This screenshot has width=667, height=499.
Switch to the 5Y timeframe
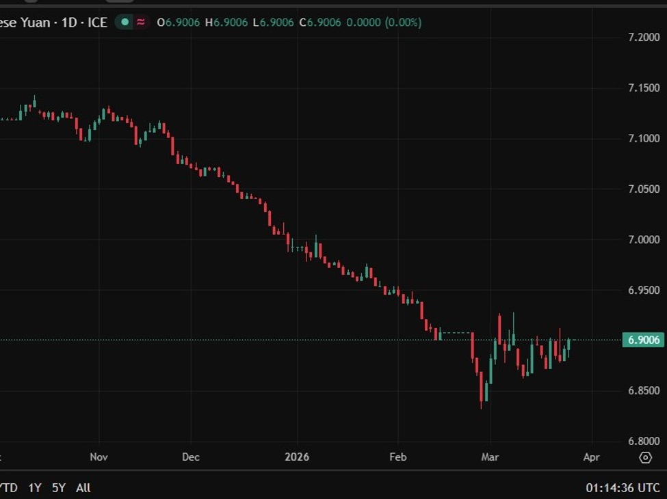57,489
